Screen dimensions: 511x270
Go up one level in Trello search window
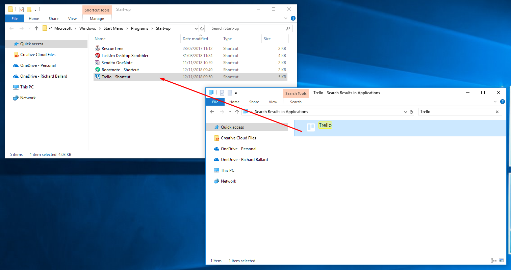(237, 112)
